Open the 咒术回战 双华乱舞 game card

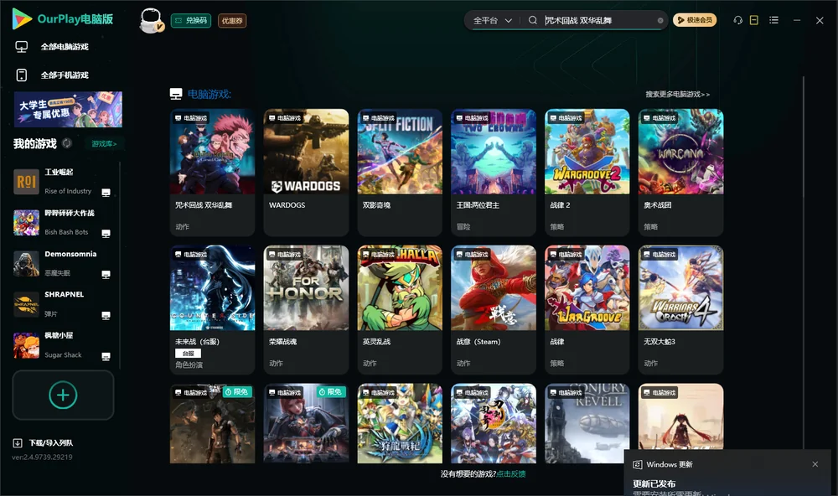click(212, 172)
